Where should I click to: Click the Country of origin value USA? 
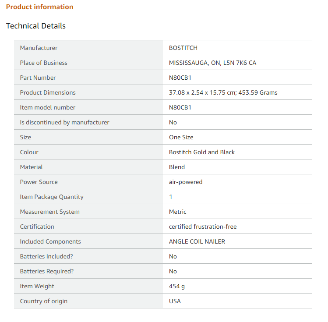(175, 301)
